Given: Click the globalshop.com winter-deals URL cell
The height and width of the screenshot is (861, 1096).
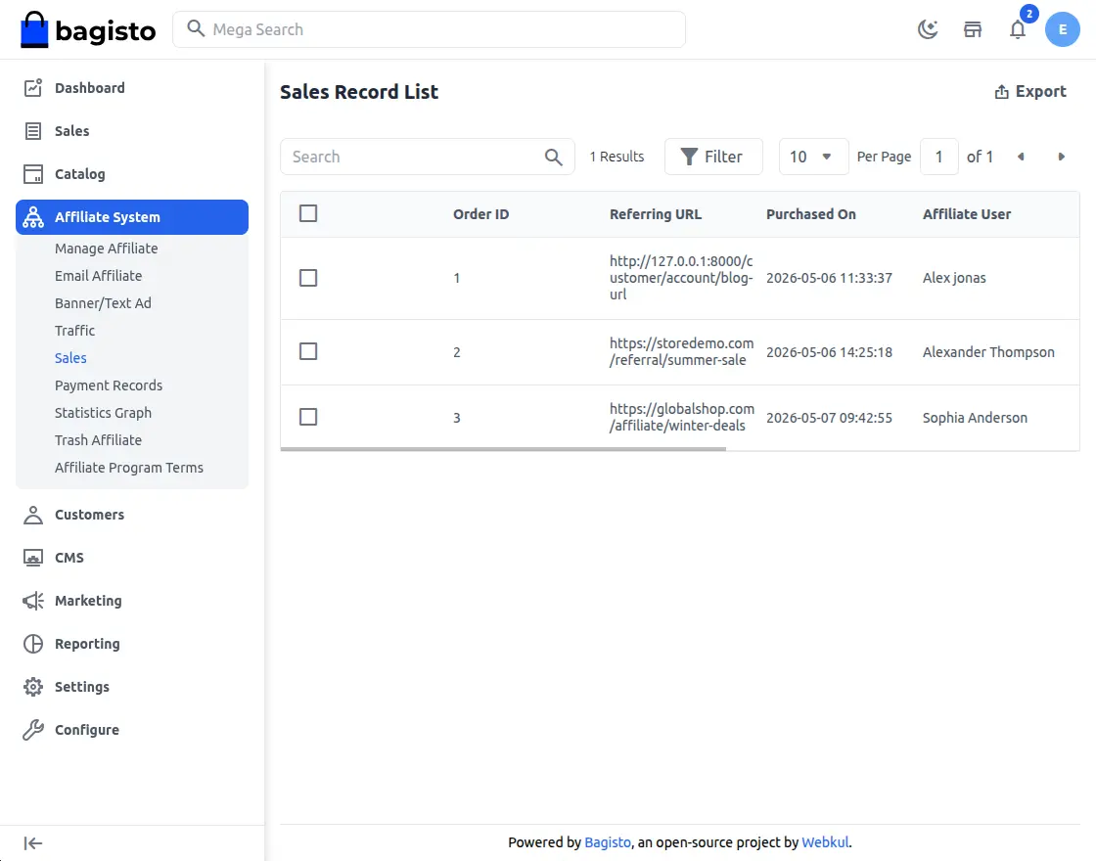Looking at the screenshot, I should pos(681,417).
